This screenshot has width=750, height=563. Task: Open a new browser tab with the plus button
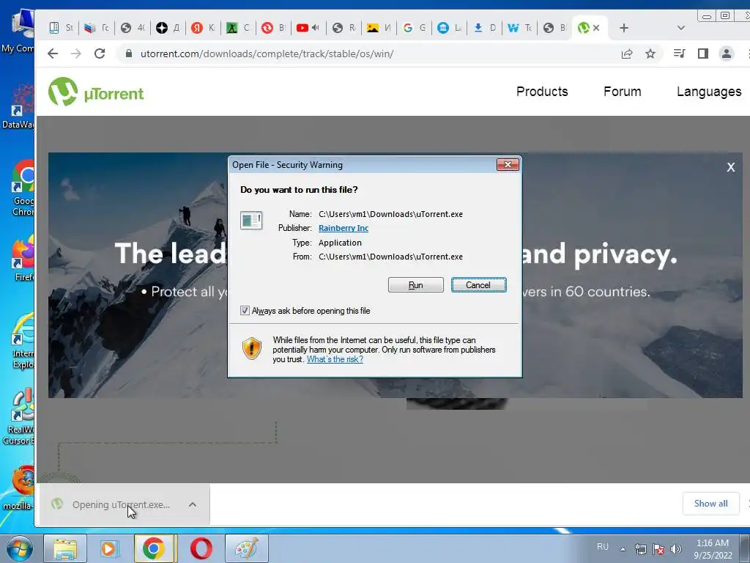click(x=624, y=28)
